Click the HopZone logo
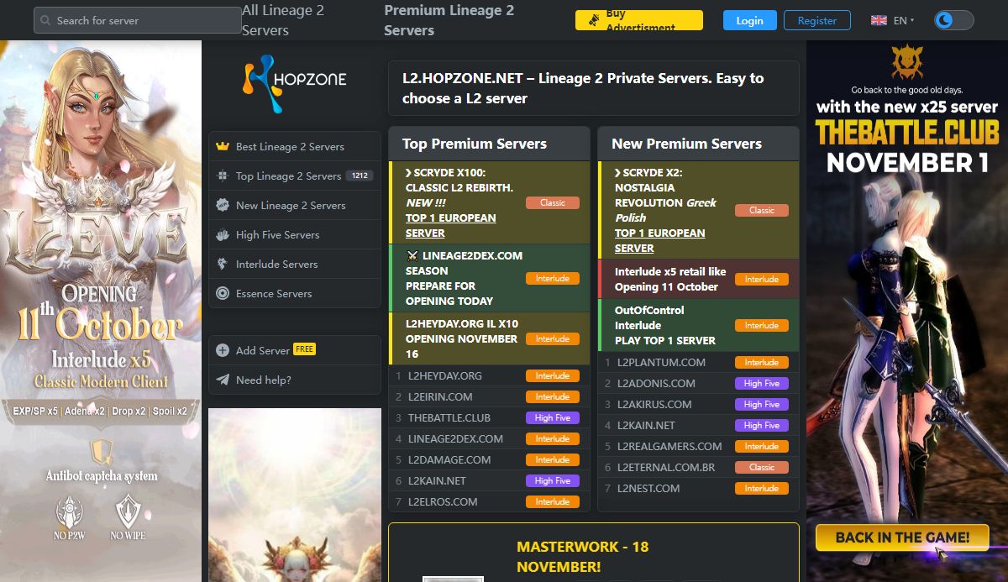 (x=295, y=83)
